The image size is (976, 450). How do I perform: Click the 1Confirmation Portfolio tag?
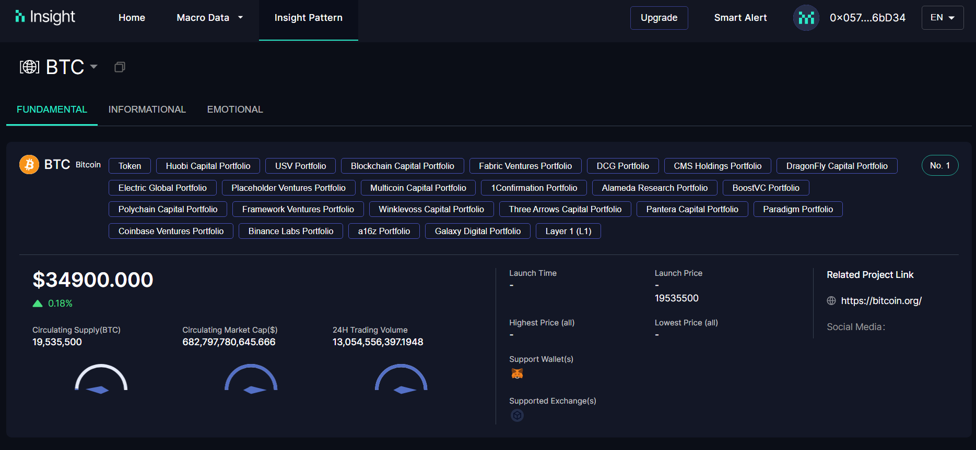(534, 188)
